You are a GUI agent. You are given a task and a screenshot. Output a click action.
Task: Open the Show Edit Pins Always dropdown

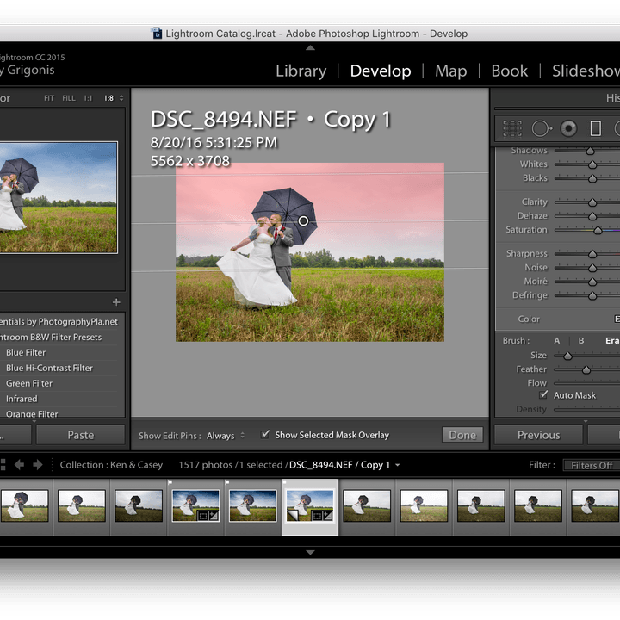click(226, 436)
